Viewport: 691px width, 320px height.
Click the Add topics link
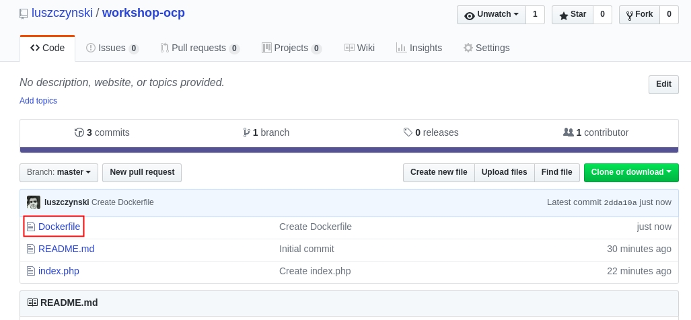[x=38, y=101]
